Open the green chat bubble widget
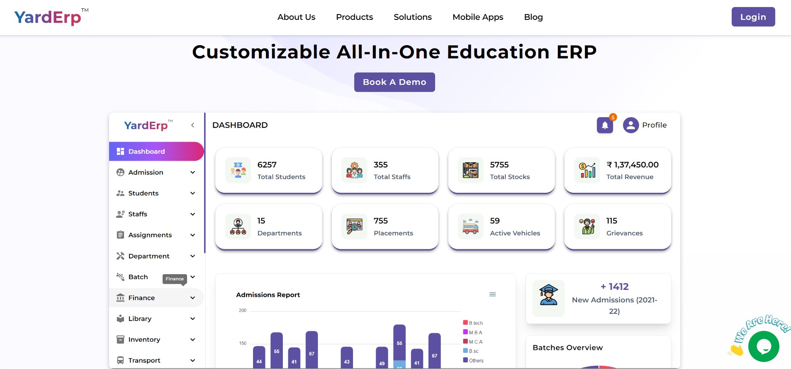Screen dimensions: 791x369 click(764, 347)
